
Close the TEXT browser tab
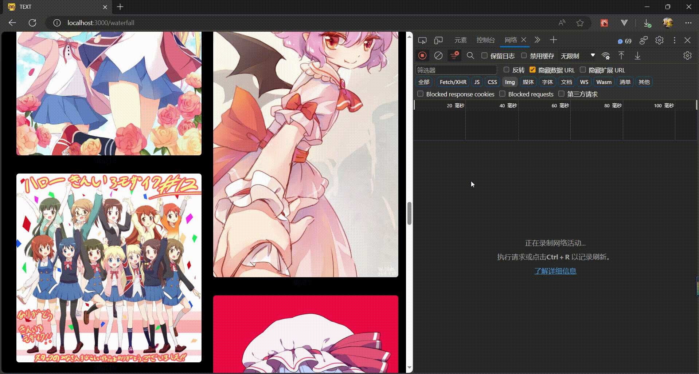pos(105,7)
